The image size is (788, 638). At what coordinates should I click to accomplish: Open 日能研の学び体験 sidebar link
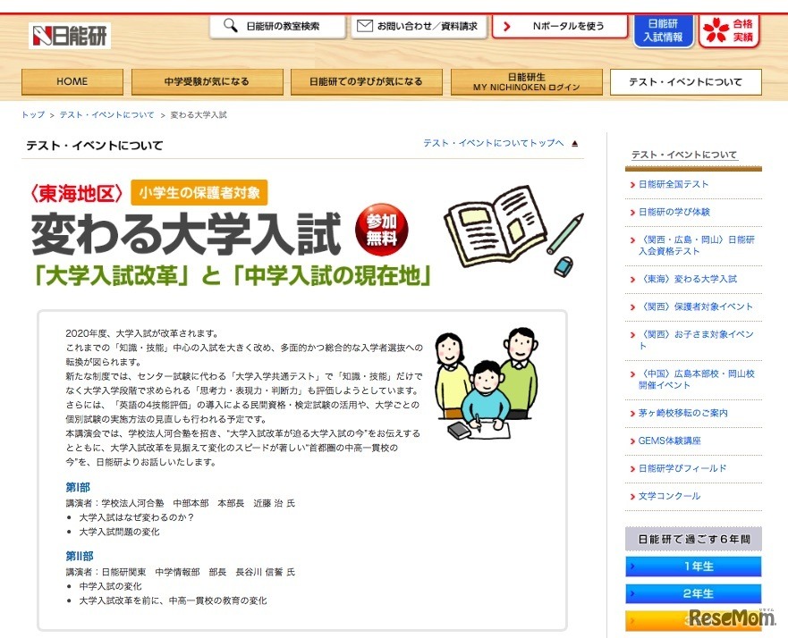tap(674, 212)
